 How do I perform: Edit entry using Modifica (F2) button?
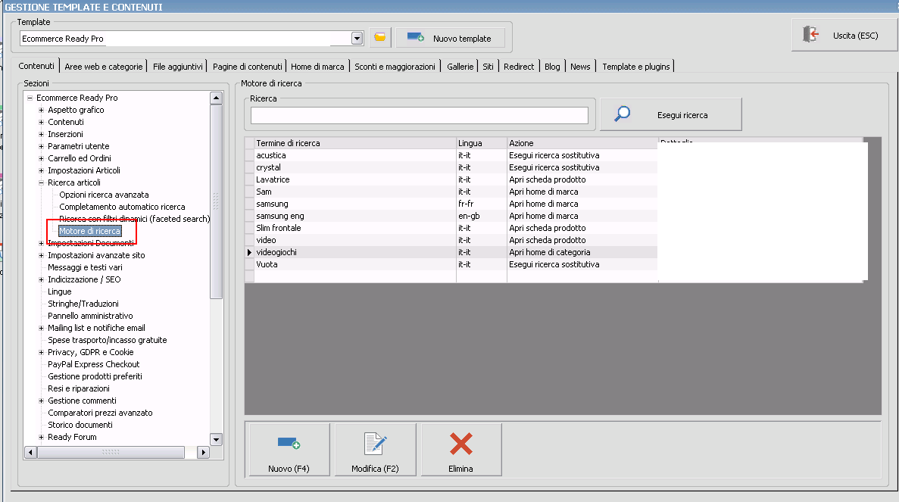point(375,450)
